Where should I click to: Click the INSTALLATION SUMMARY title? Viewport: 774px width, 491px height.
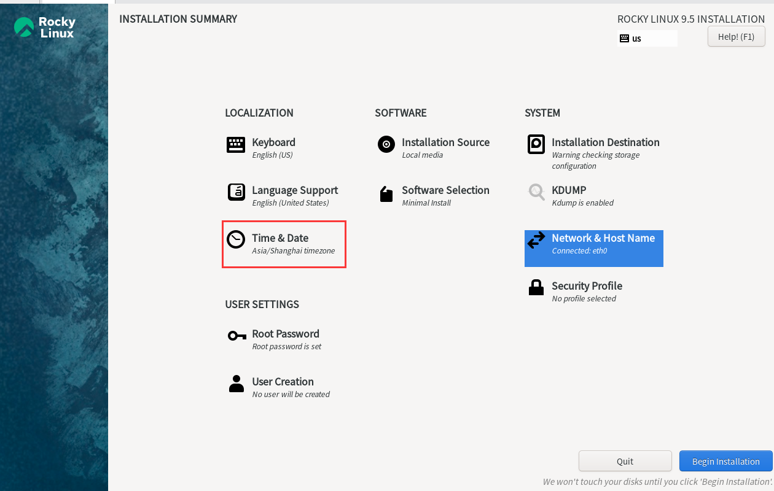178,19
